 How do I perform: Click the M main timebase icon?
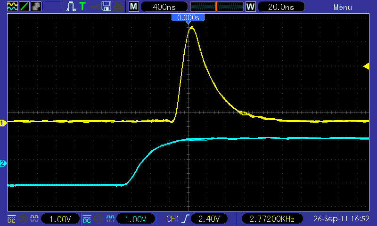pyautogui.click(x=134, y=7)
